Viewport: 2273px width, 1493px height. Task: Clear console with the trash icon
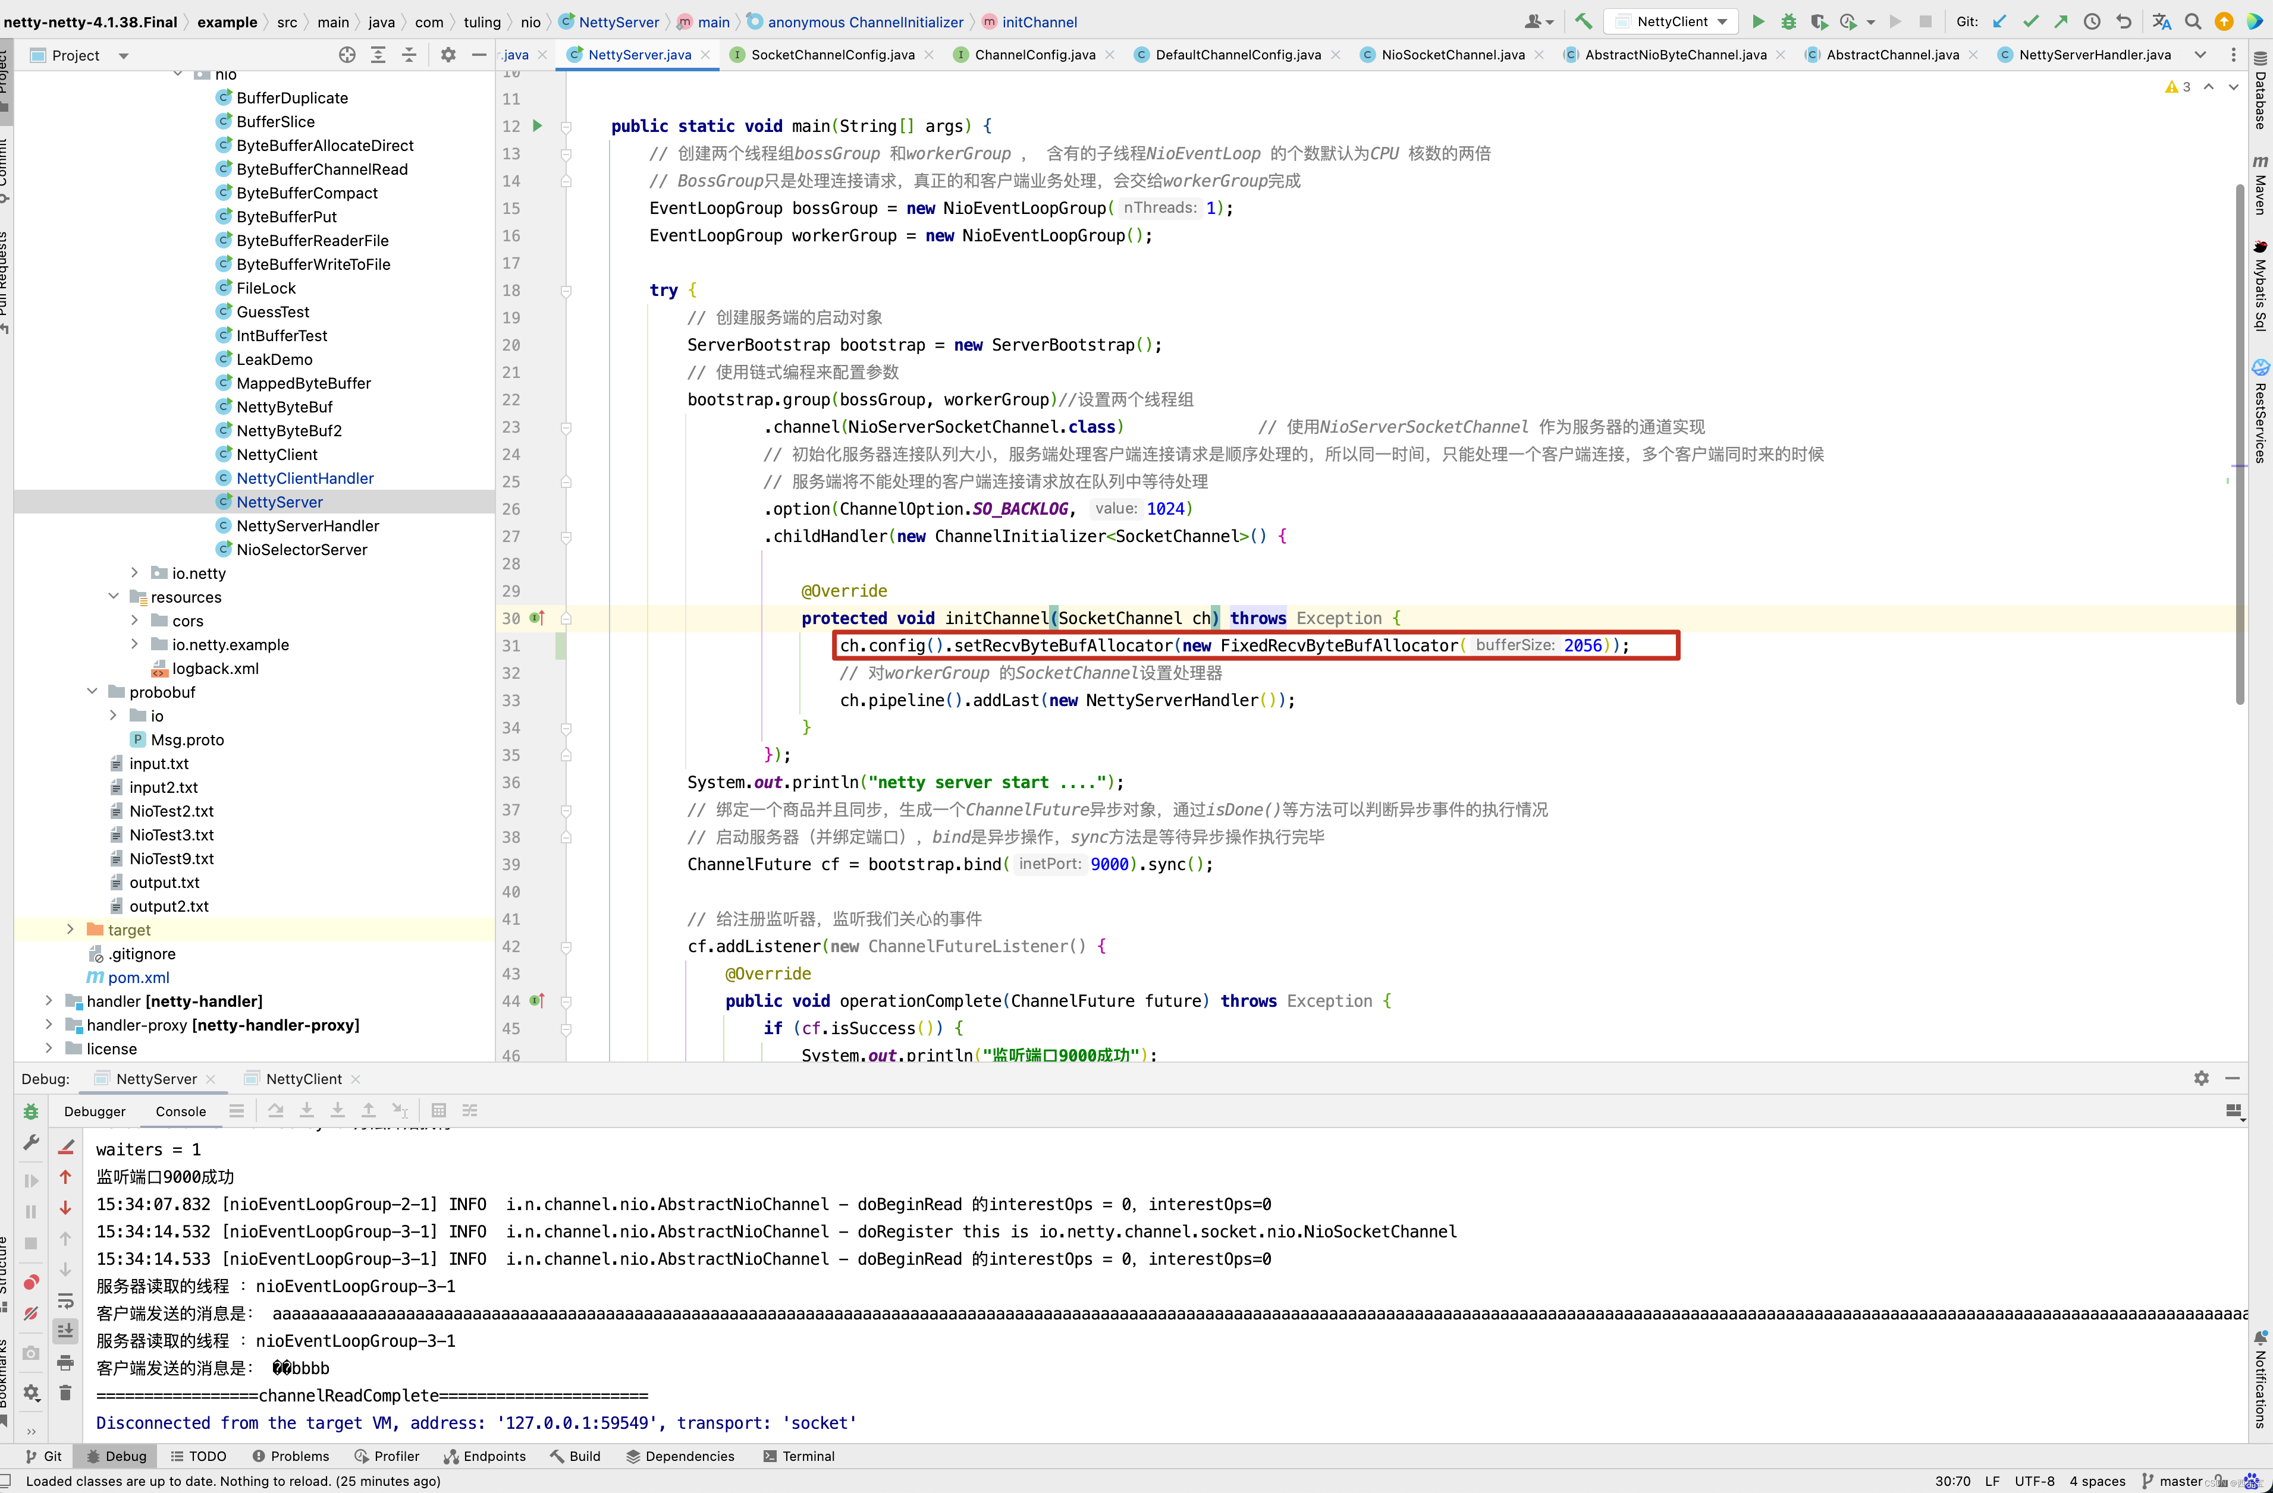click(65, 1393)
